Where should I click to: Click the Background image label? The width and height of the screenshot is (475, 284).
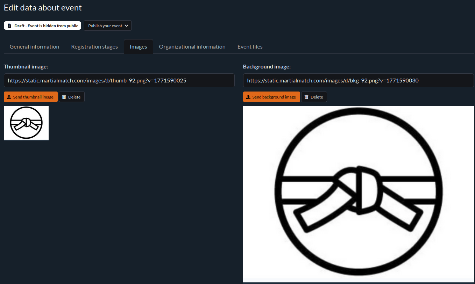click(x=267, y=66)
